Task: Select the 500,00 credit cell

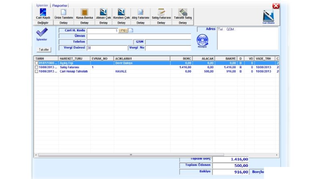Action: (204, 71)
